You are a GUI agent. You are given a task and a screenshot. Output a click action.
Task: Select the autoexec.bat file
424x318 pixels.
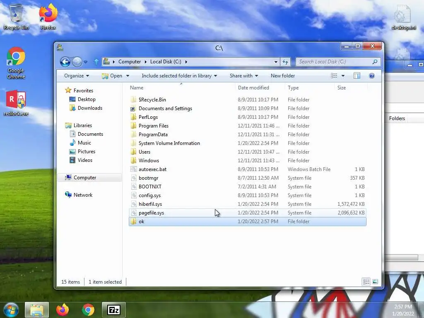click(152, 169)
